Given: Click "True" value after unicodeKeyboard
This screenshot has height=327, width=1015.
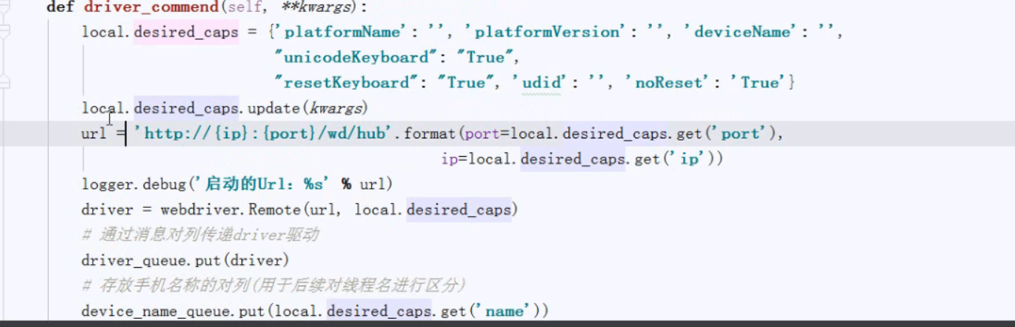Looking at the screenshot, I should tap(485, 58).
